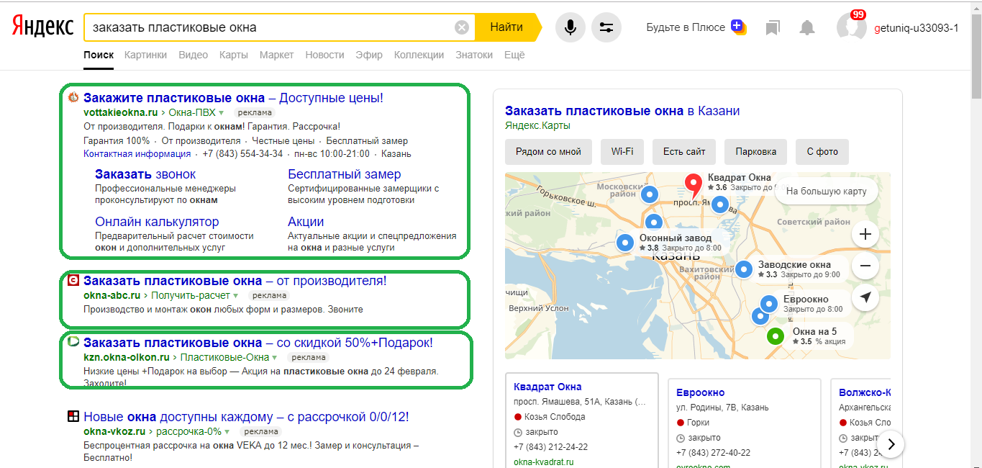
Task: Open the "Онлайн калькулятор" link
Action: pos(157,222)
